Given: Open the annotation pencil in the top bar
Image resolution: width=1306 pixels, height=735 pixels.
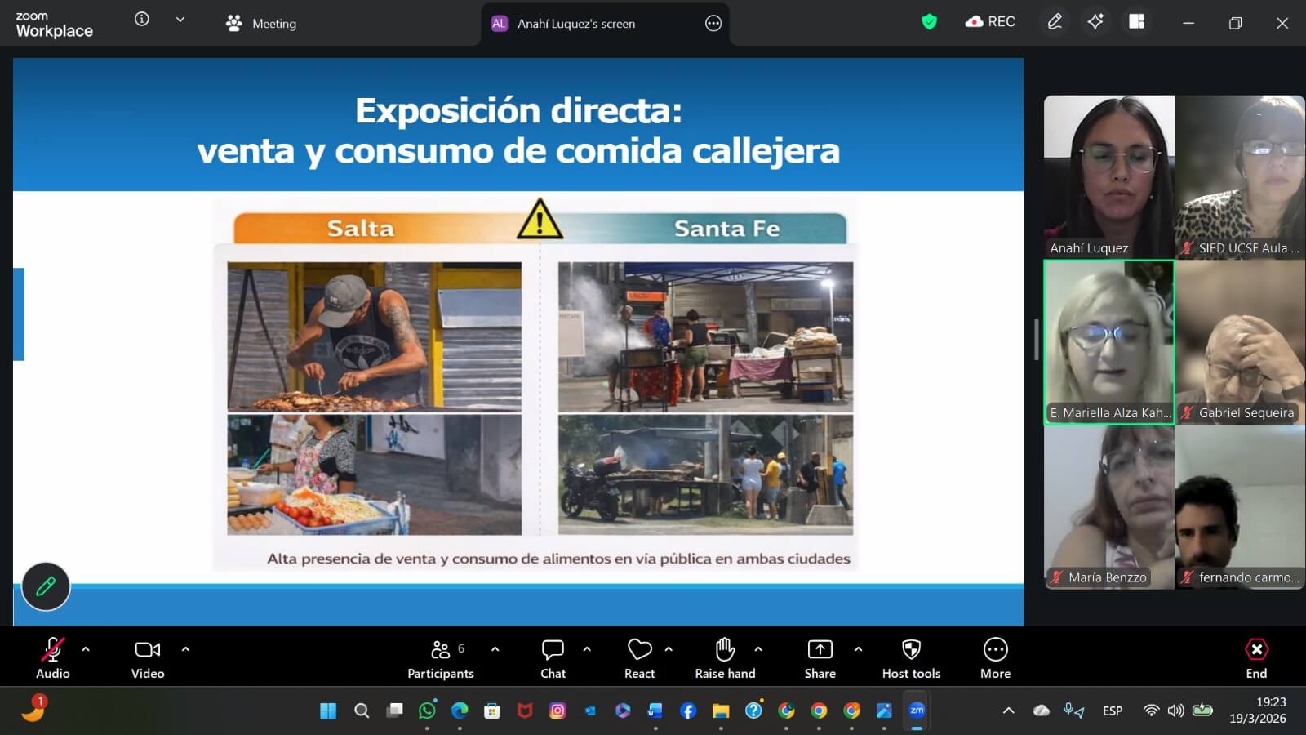Looking at the screenshot, I should pyautogui.click(x=1055, y=22).
